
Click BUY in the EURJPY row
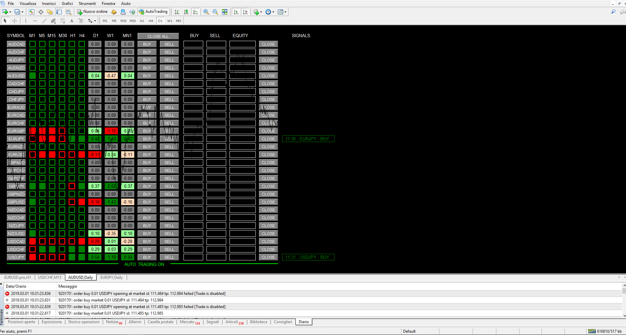click(x=147, y=139)
